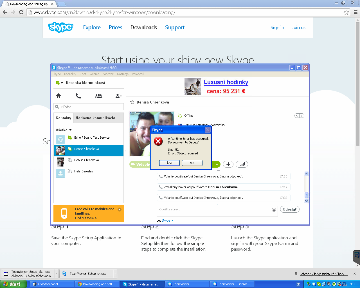The width and height of the screenshot is (360, 288).
Task: Go back in Chrome browser
Action: coord(5,12)
